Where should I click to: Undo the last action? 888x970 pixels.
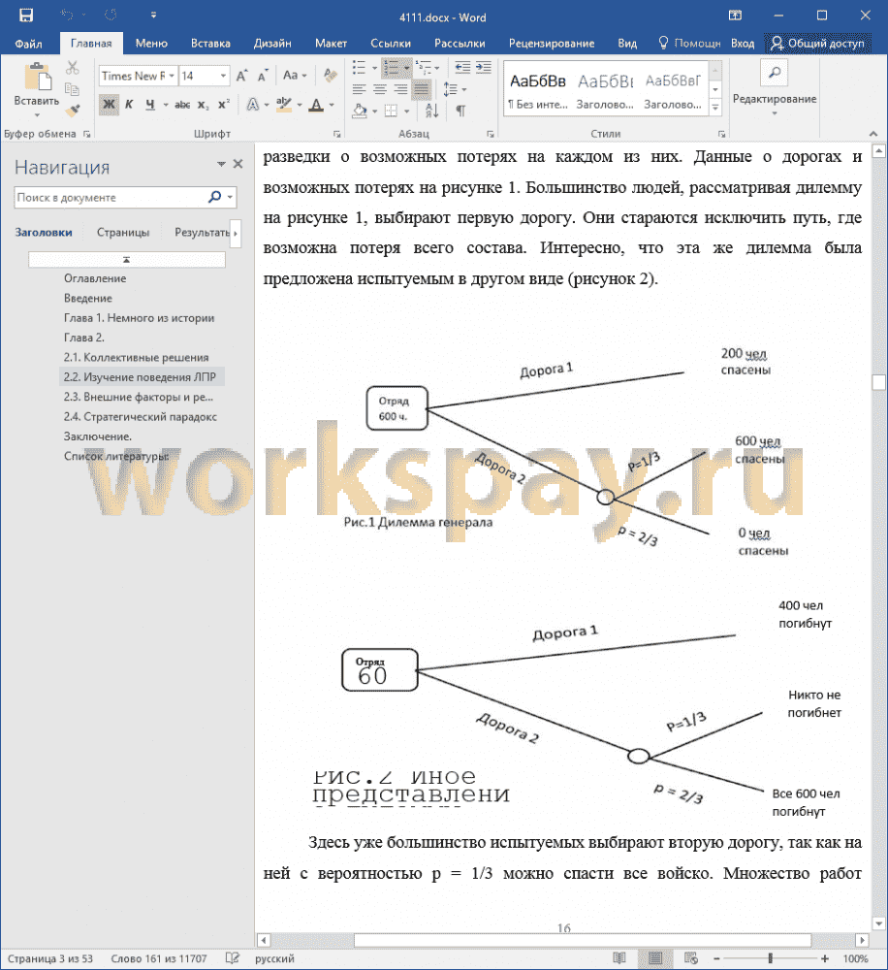click(x=67, y=16)
